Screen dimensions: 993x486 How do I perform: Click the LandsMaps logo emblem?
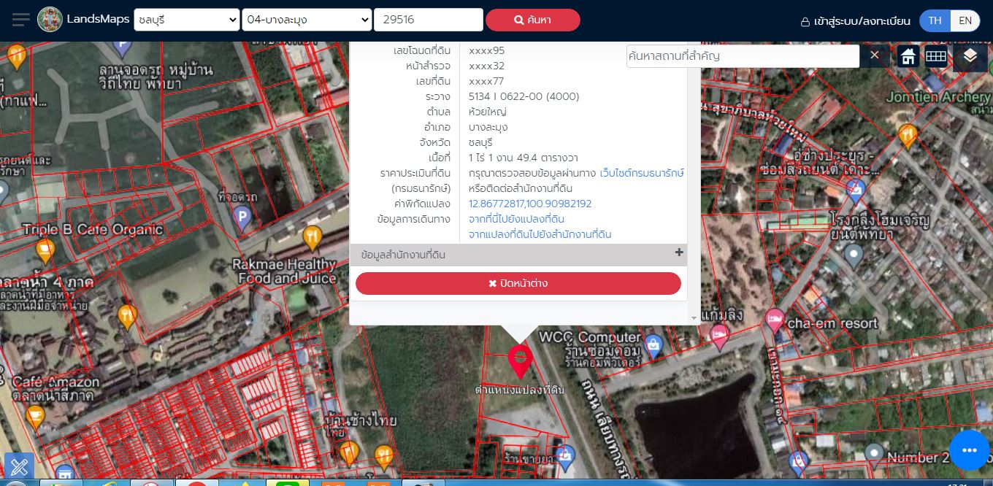point(50,20)
